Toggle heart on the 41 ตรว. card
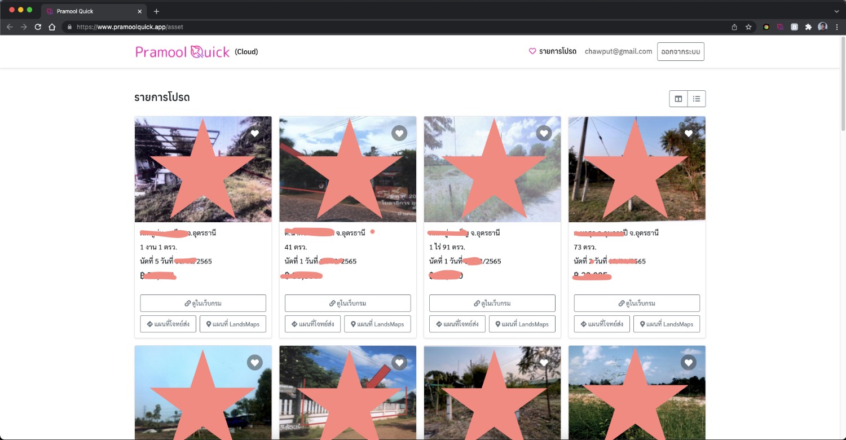Screen dimensions: 846x440 399,134
